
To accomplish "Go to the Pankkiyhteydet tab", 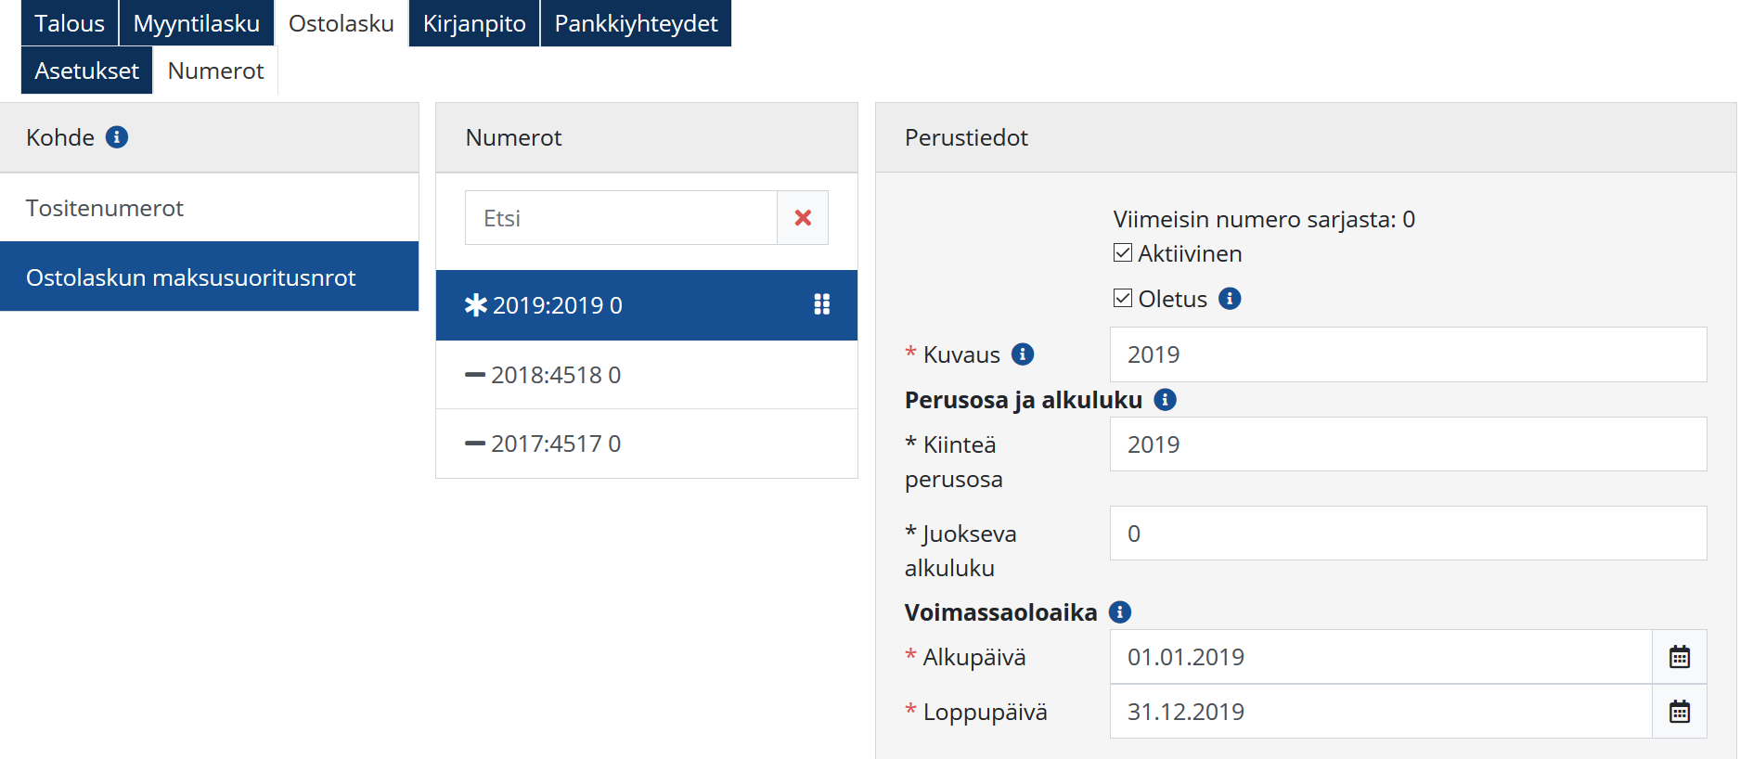I will [636, 23].
